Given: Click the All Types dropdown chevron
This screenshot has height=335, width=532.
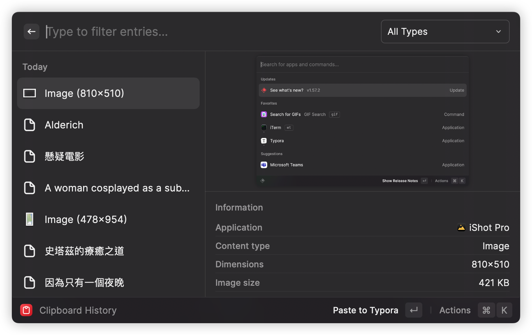Looking at the screenshot, I should tap(498, 32).
